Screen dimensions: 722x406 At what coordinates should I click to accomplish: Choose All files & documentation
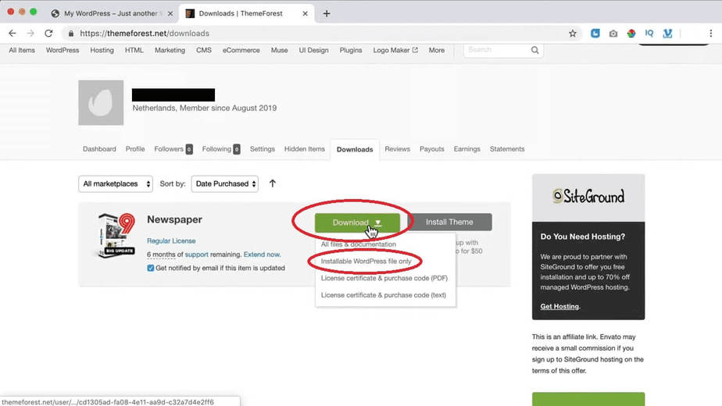(358, 244)
